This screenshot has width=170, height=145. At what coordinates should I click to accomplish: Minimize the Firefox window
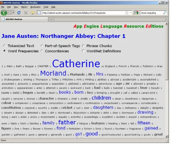tap(160, 3)
